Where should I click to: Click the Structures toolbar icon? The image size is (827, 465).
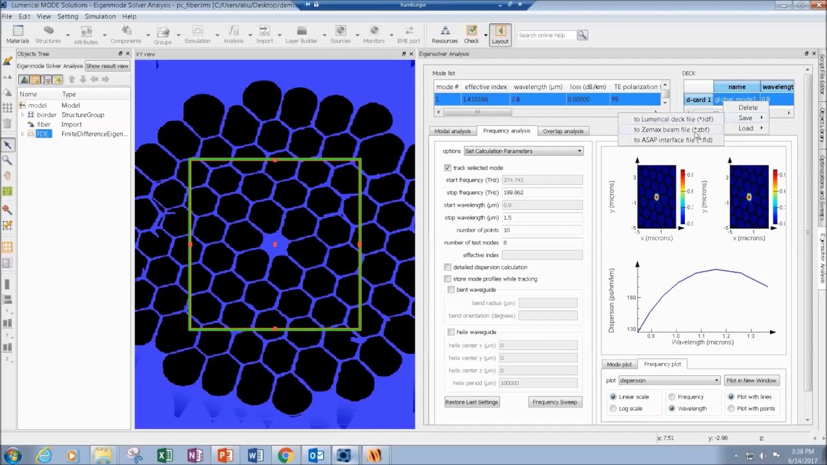(x=48, y=34)
